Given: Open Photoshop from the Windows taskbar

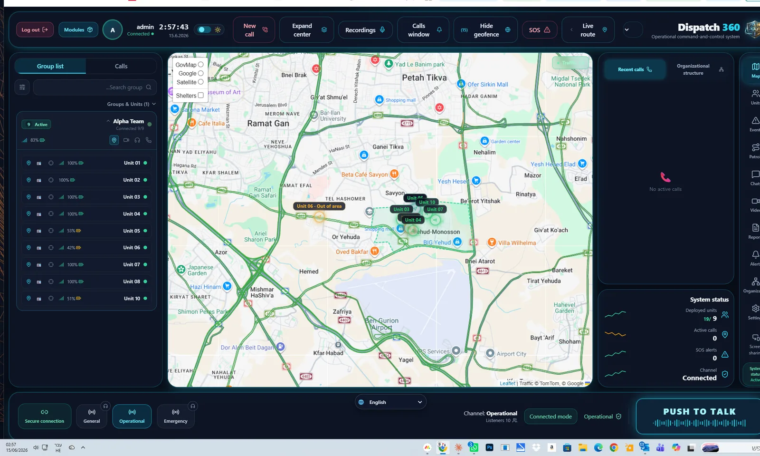Looking at the screenshot, I should [489, 447].
